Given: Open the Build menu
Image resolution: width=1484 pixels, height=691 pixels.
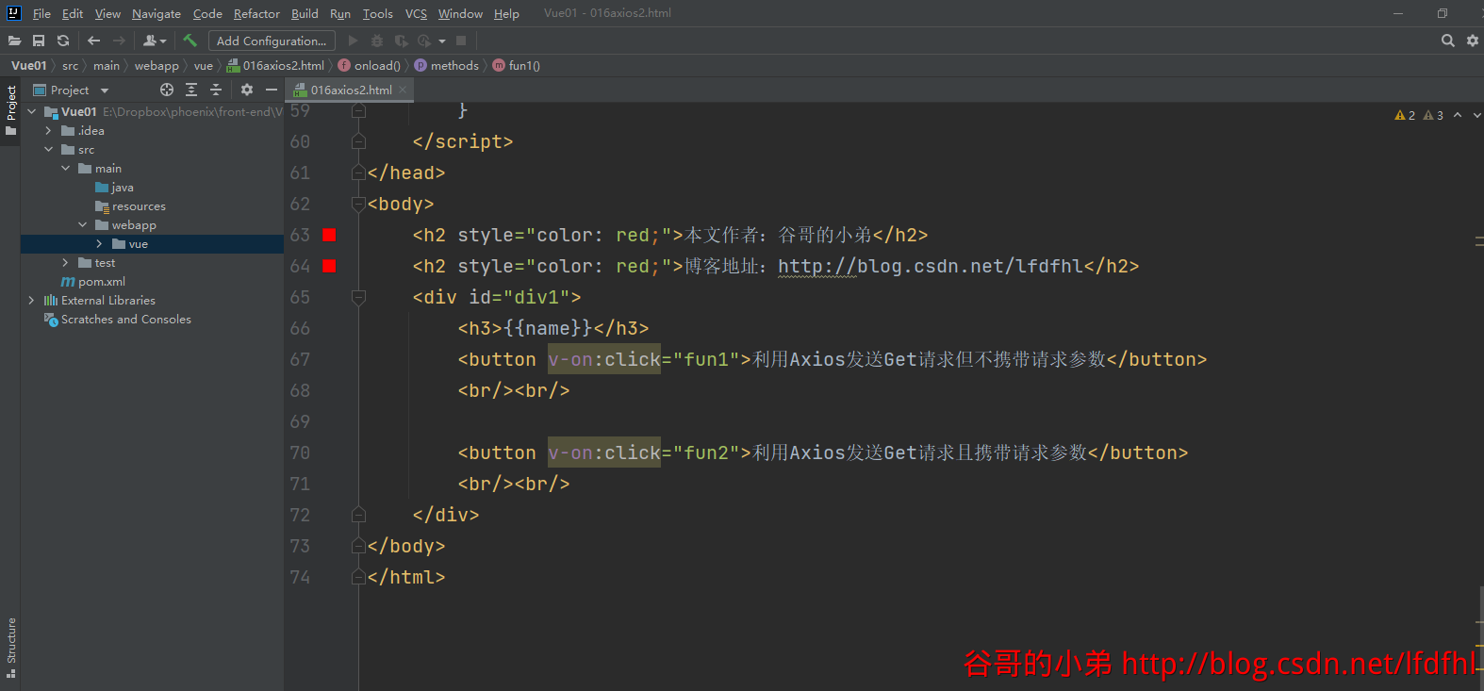Looking at the screenshot, I should click(305, 13).
